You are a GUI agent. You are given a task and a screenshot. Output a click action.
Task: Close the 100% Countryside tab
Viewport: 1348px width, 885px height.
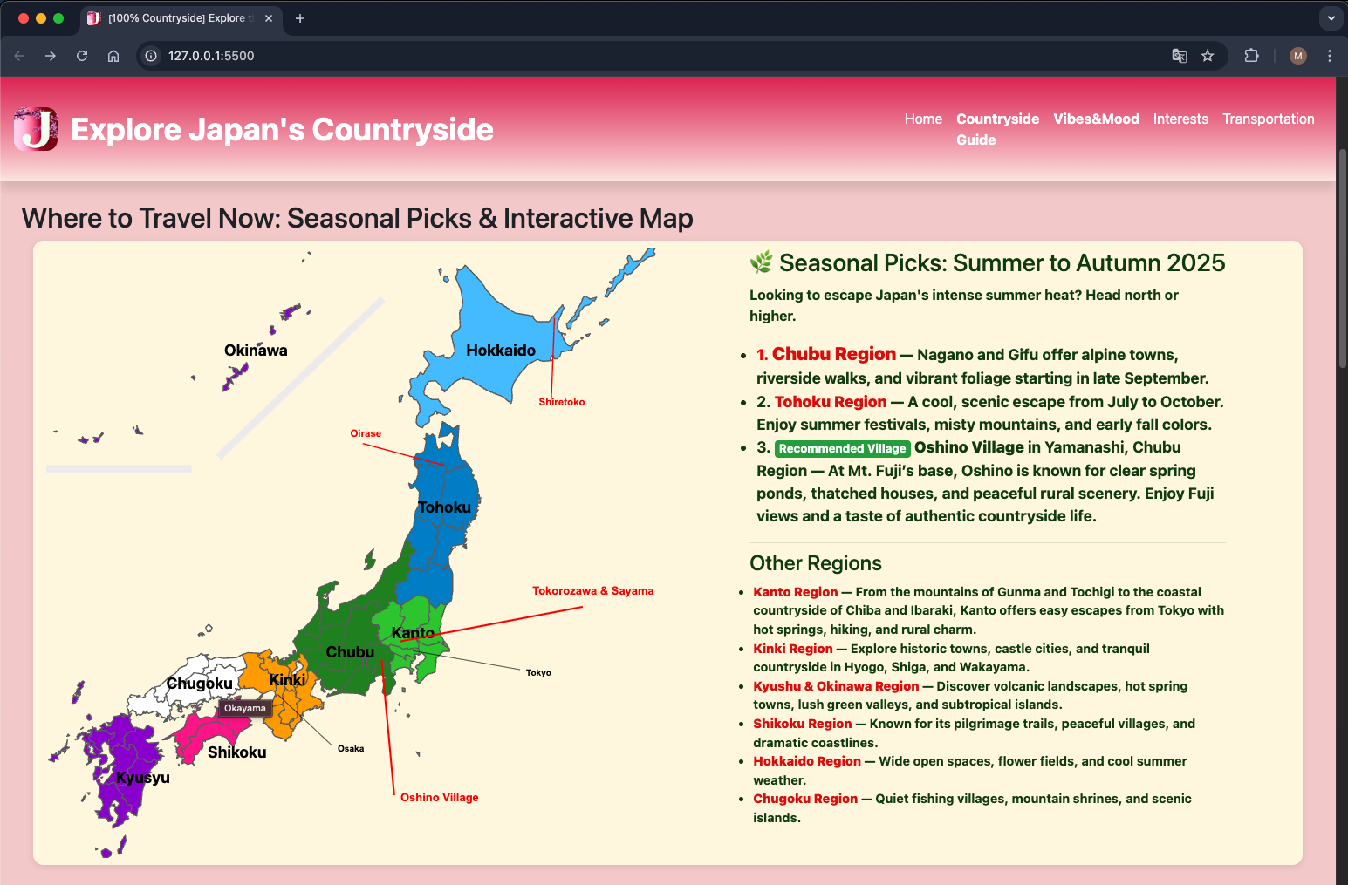(269, 18)
